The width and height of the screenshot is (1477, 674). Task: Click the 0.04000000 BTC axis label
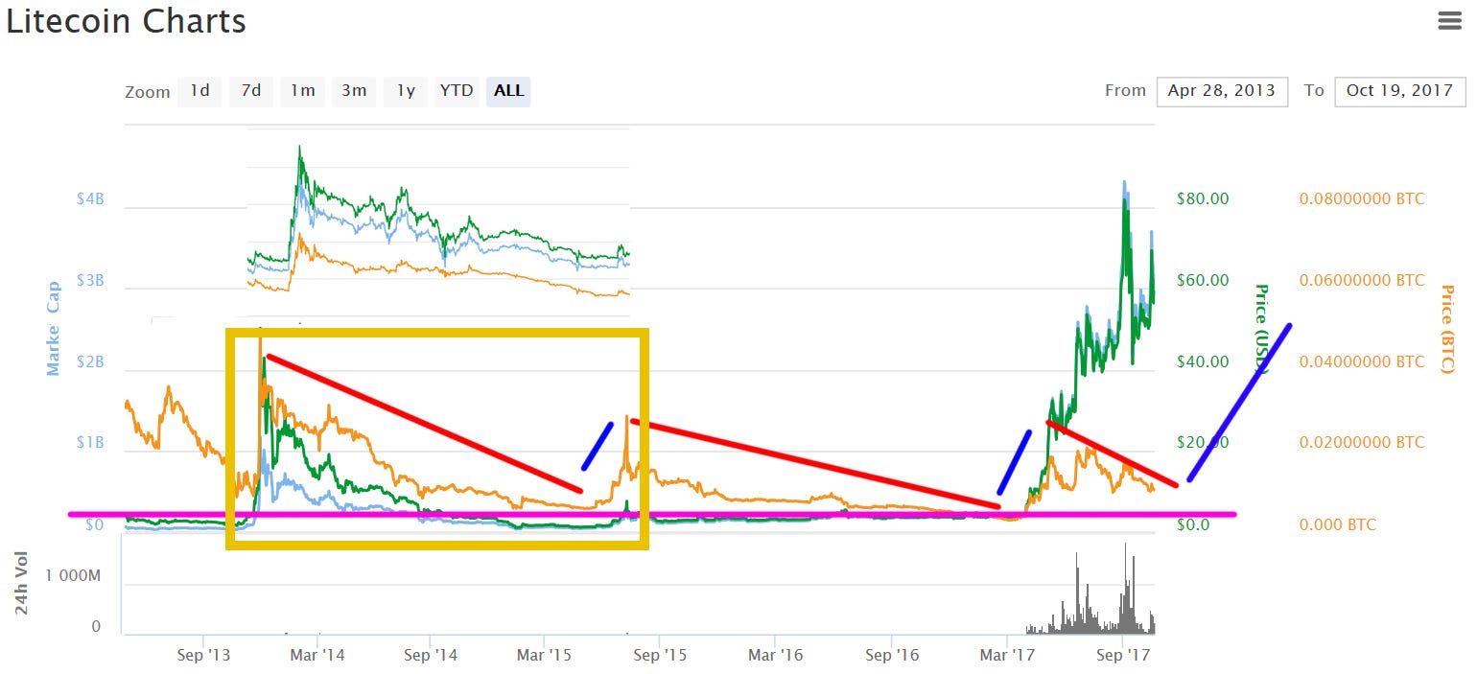pos(1362,362)
